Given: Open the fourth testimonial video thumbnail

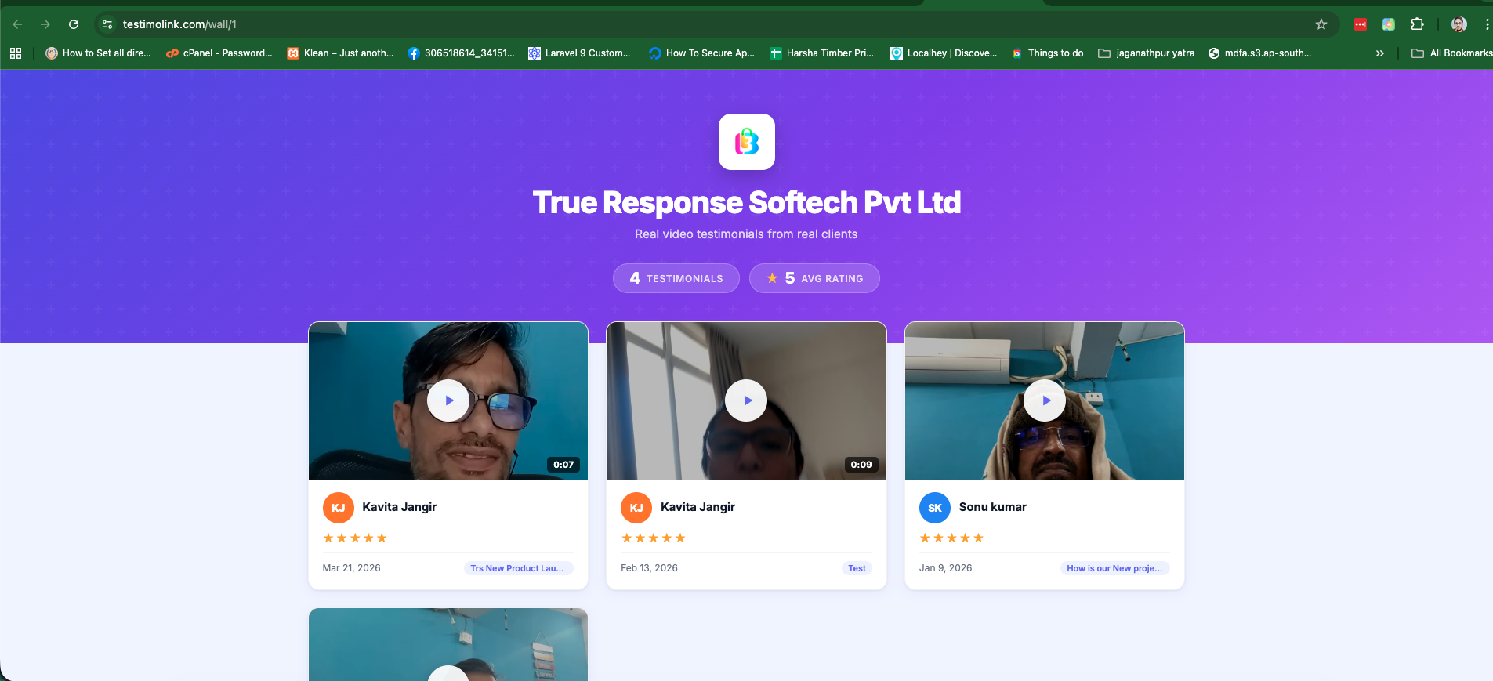Looking at the screenshot, I should pyautogui.click(x=448, y=644).
